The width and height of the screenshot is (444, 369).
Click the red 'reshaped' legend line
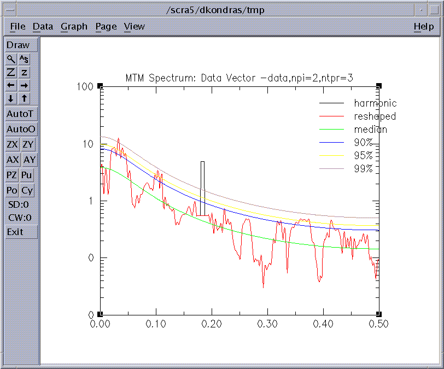click(x=331, y=116)
